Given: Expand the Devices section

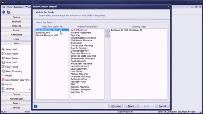Looking at the screenshot, I should pos(16,94).
